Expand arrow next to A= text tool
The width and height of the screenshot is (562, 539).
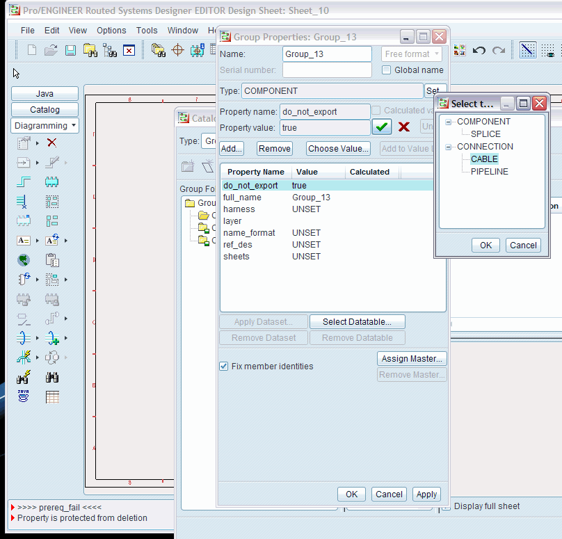[x=38, y=241]
